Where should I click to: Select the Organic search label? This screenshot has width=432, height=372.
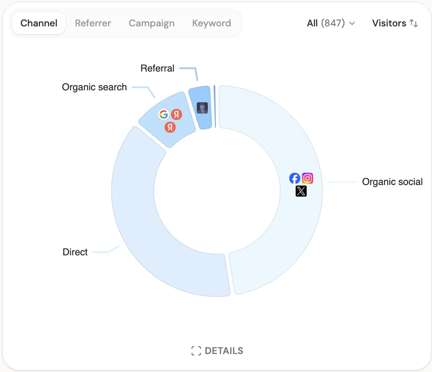point(94,87)
